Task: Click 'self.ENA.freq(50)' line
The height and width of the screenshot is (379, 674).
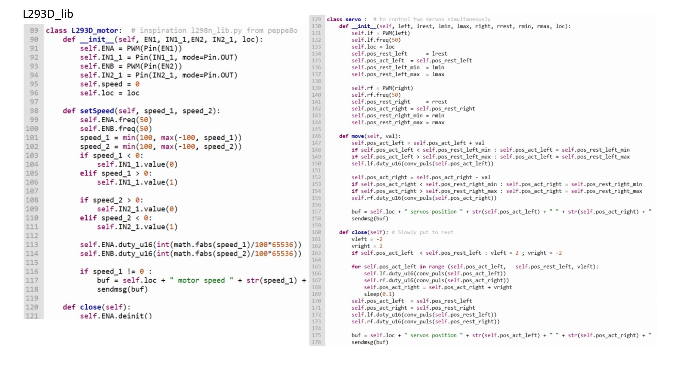Action: [116, 120]
